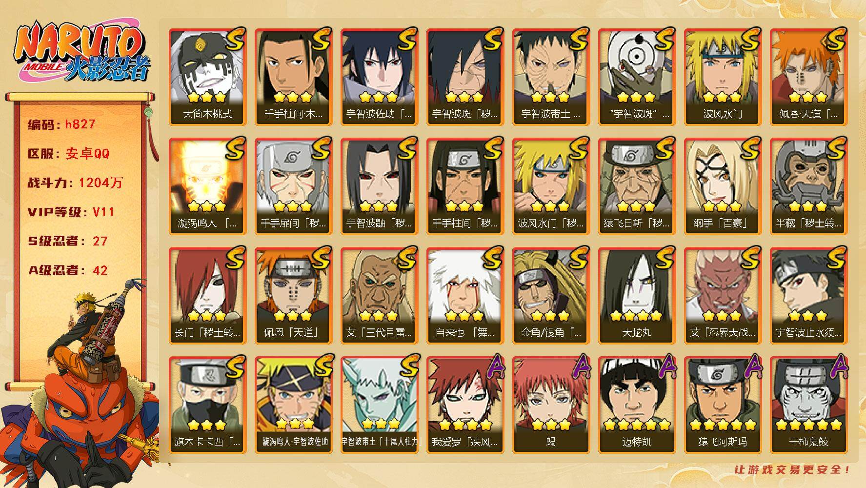This screenshot has width=866, height=488.
Task: Select the 猿飞阿斯玛 ninja card
Action: (723, 405)
